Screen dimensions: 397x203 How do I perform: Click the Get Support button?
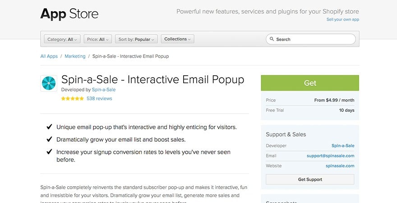click(310, 180)
